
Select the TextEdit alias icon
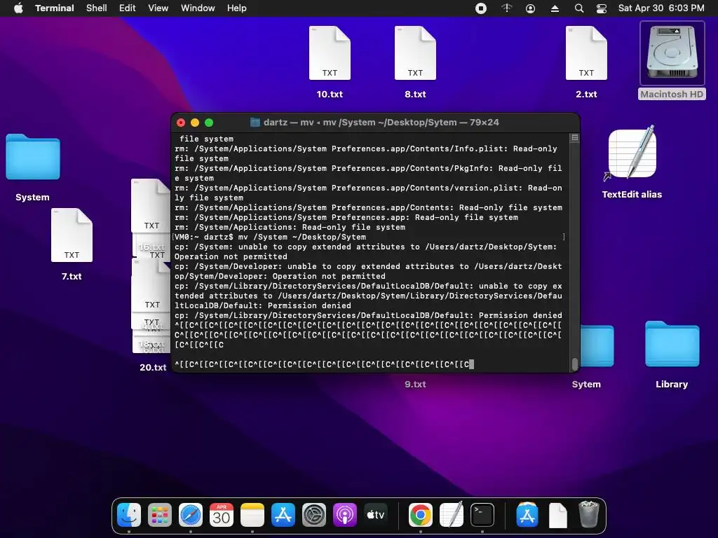pyautogui.click(x=632, y=153)
